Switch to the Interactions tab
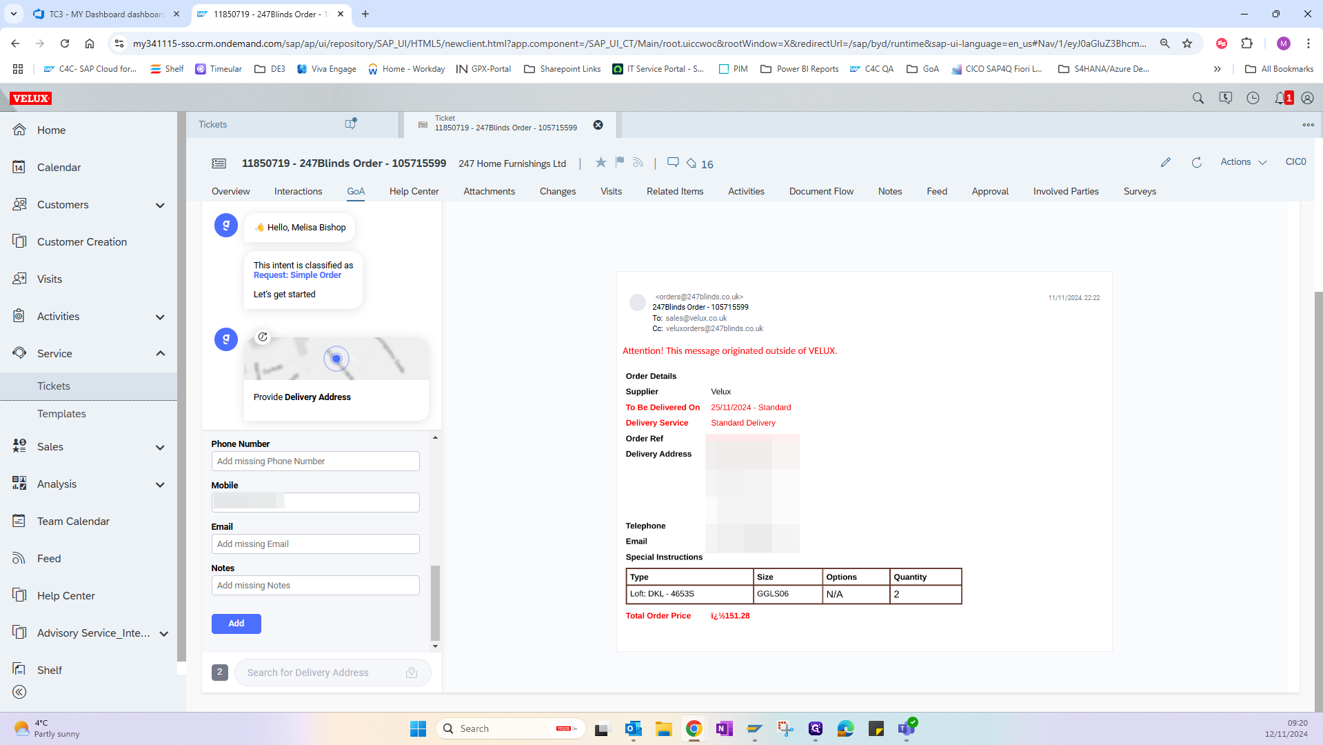Image resolution: width=1323 pixels, height=745 pixels. tap(298, 192)
